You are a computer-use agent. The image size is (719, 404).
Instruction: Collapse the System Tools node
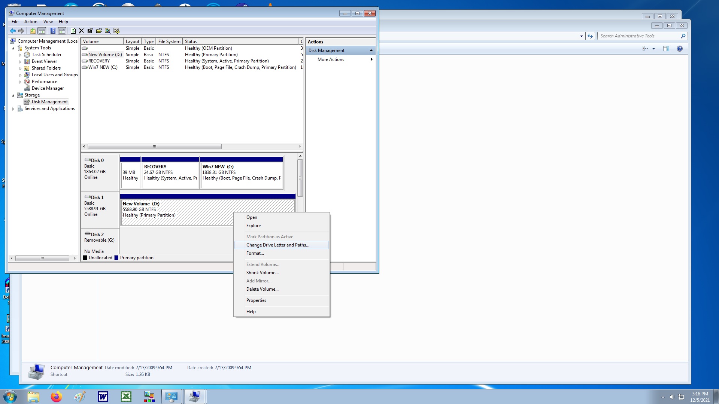coord(13,48)
